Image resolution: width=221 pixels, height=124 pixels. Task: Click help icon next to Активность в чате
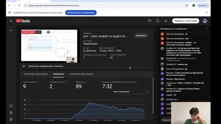click(66, 82)
